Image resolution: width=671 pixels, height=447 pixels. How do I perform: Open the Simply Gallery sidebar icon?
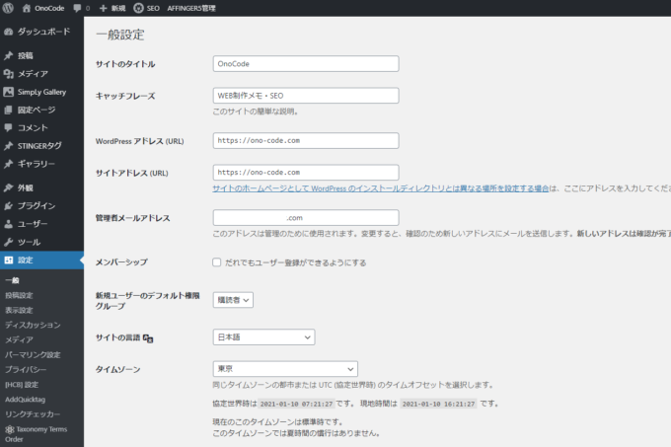coord(9,92)
